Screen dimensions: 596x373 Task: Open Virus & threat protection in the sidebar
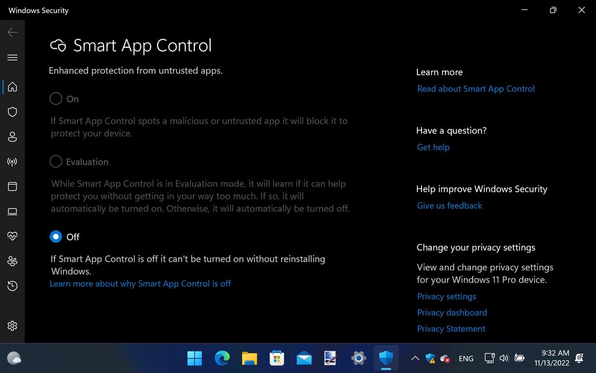[12, 112]
